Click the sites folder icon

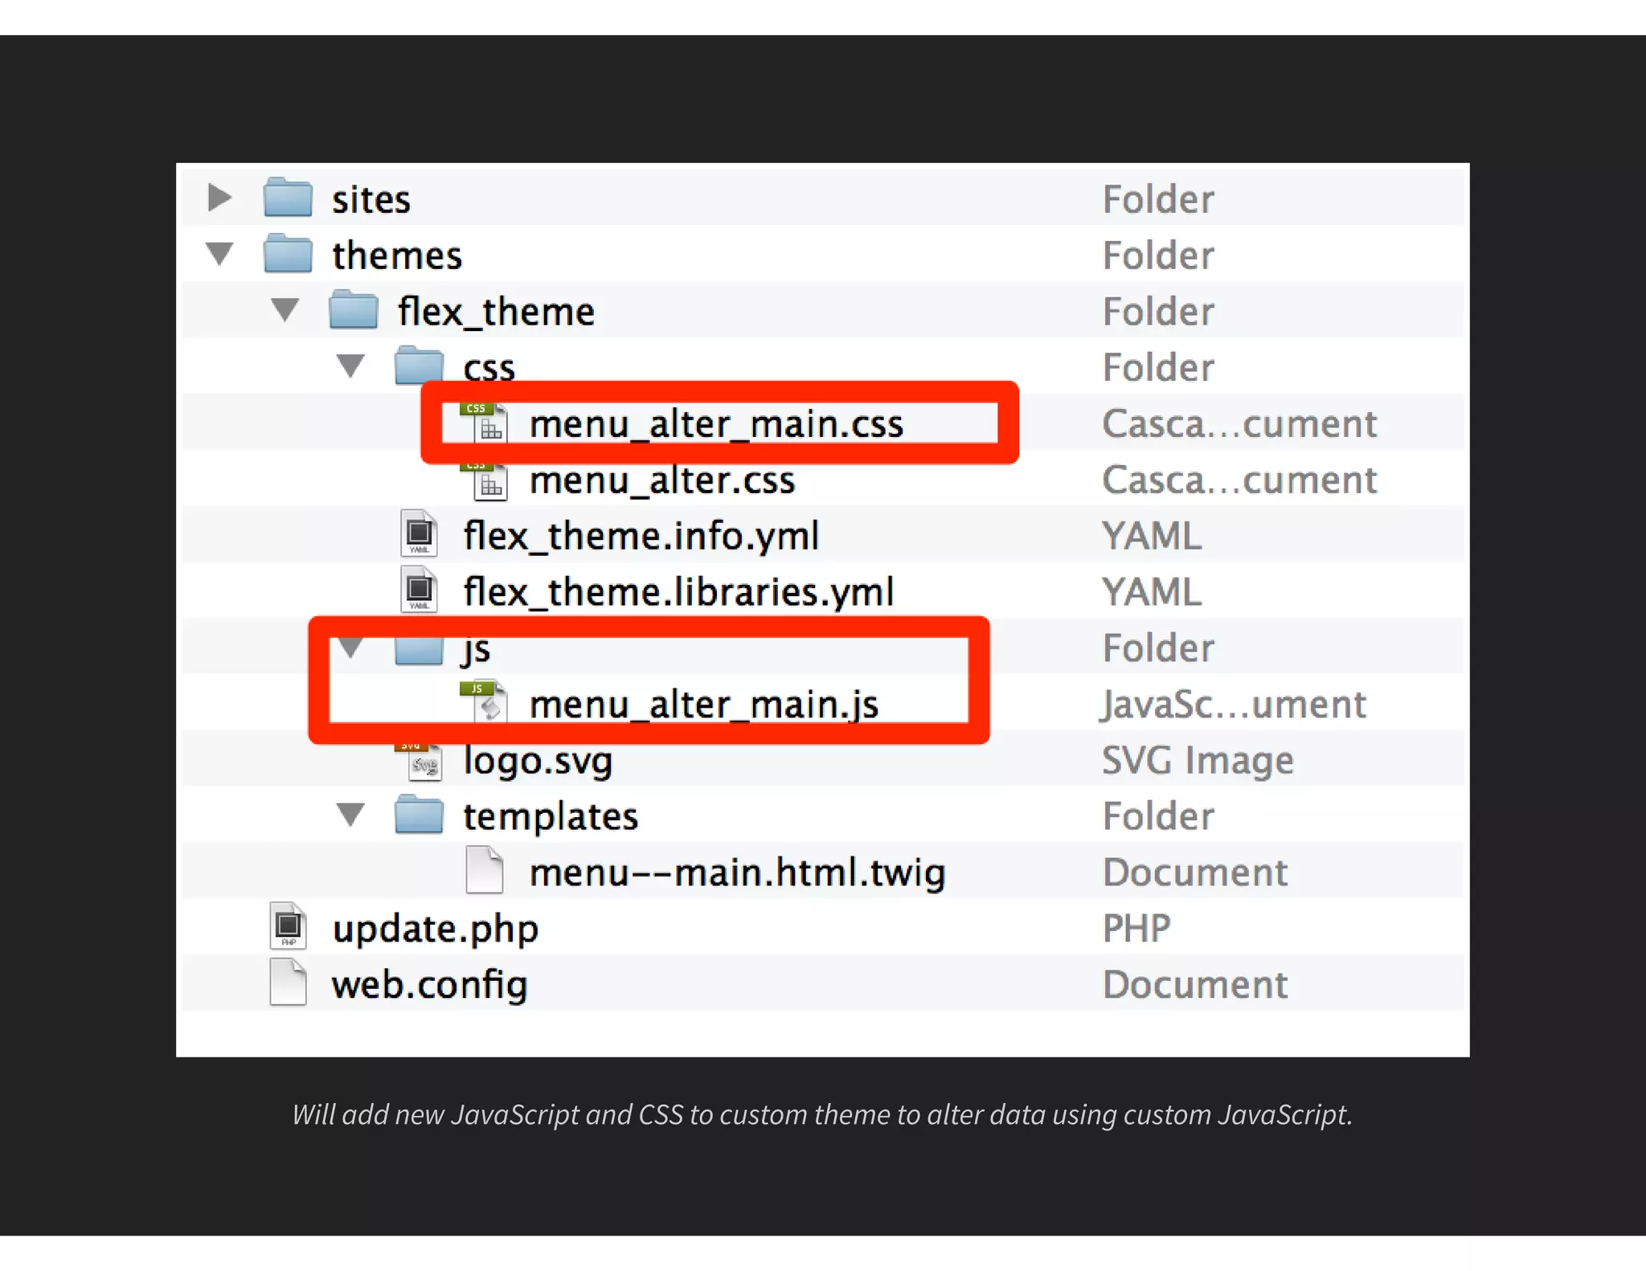point(288,197)
